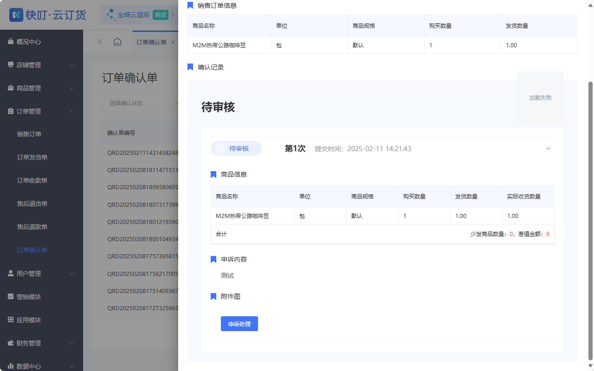Viewport: 594px width, 371px height.
Task: Click the 加载失败 image thumbnail
Action: click(541, 97)
